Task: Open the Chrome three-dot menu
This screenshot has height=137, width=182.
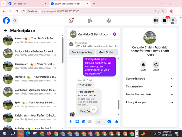Action: (x=178, y=11)
